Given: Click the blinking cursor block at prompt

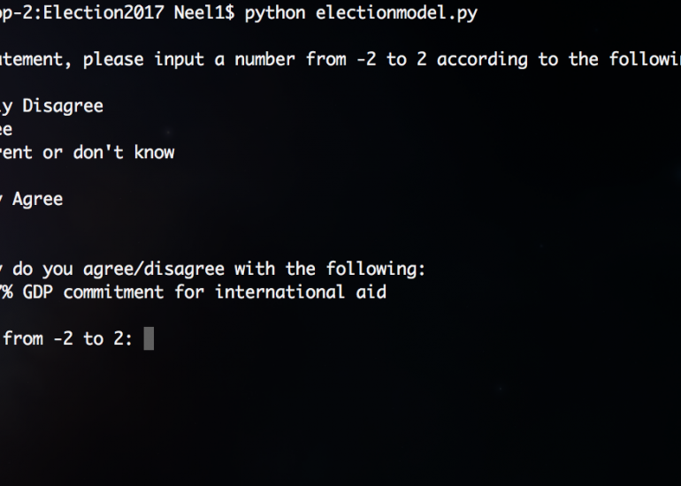Looking at the screenshot, I should (x=149, y=338).
